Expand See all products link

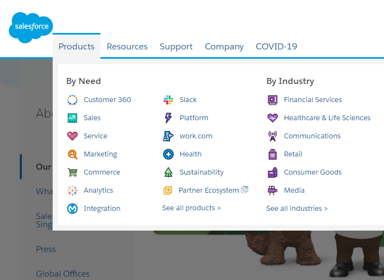click(191, 209)
